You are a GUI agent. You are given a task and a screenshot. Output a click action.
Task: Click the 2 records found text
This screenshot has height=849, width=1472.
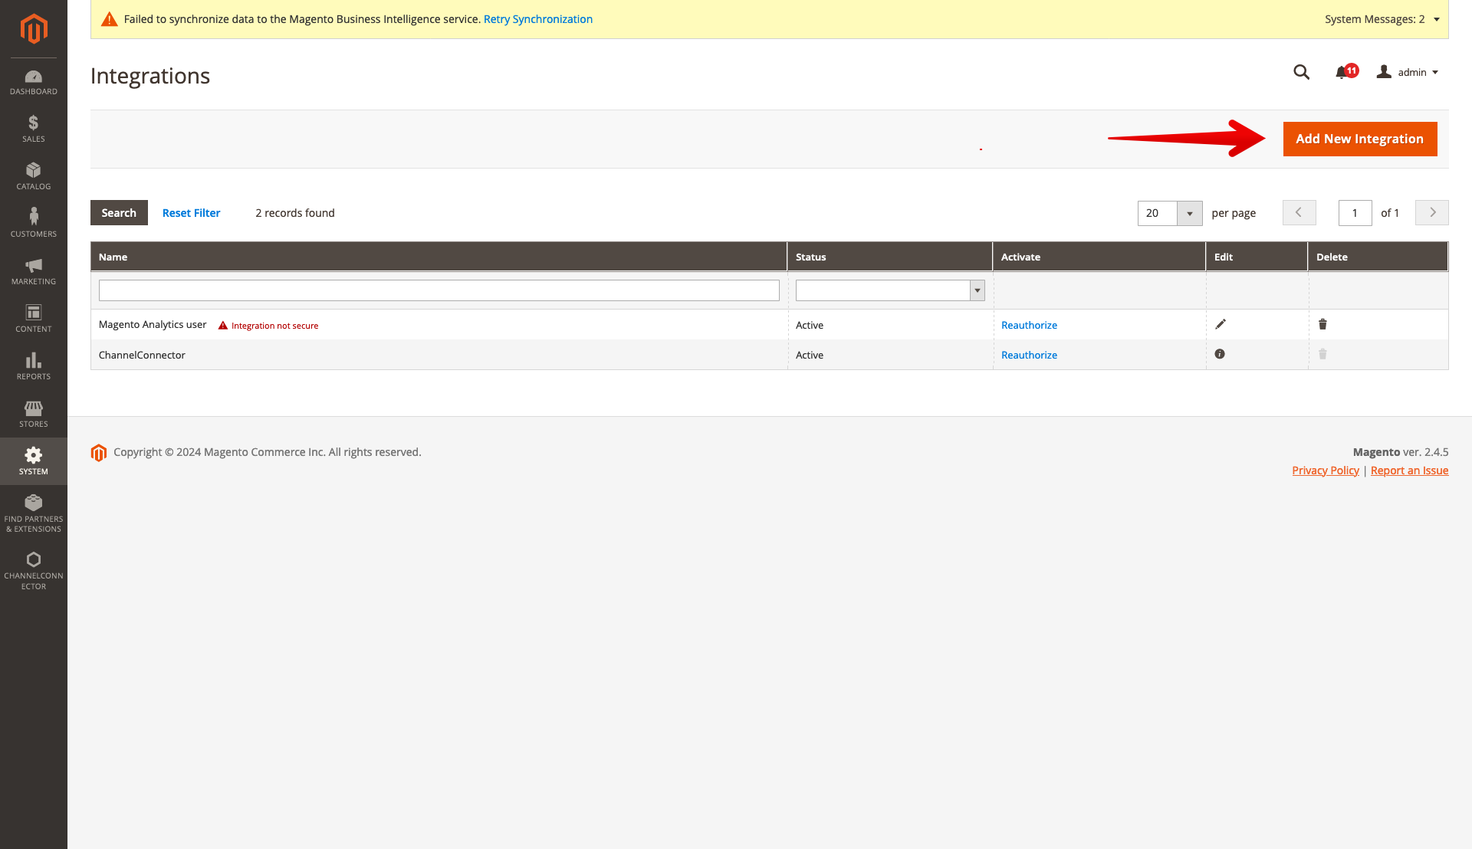pos(295,213)
